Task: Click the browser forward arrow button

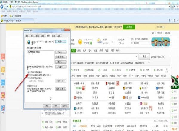Action: click(x=5, y=7)
